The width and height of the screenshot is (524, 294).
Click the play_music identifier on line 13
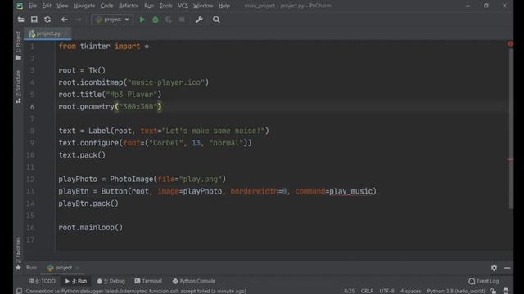[351, 191]
